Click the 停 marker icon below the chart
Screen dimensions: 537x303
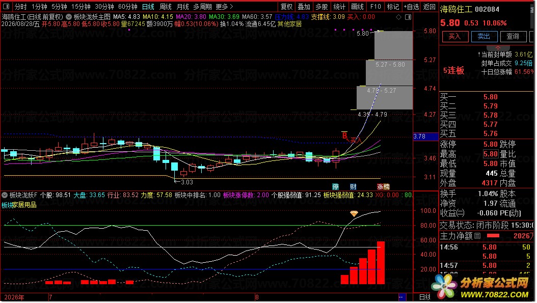(336, 186)
